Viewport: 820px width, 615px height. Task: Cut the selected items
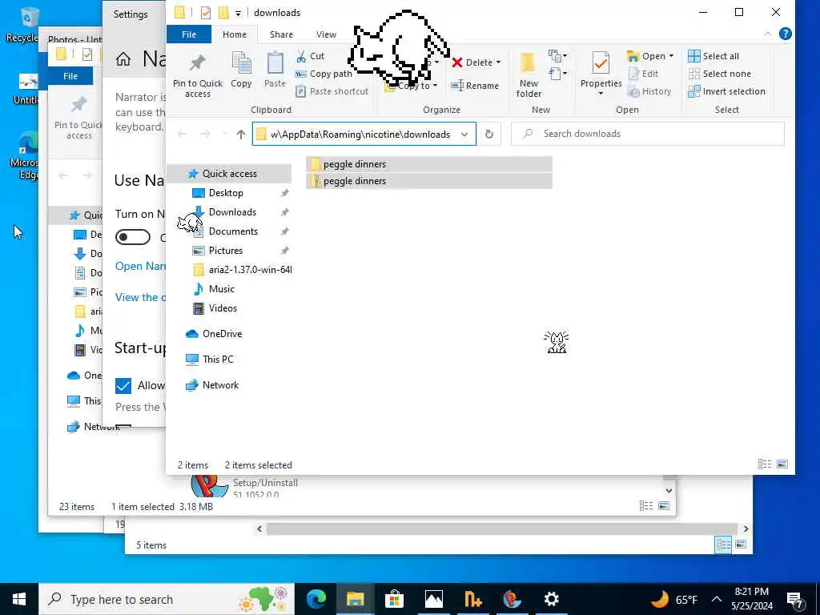pos(310,56)
